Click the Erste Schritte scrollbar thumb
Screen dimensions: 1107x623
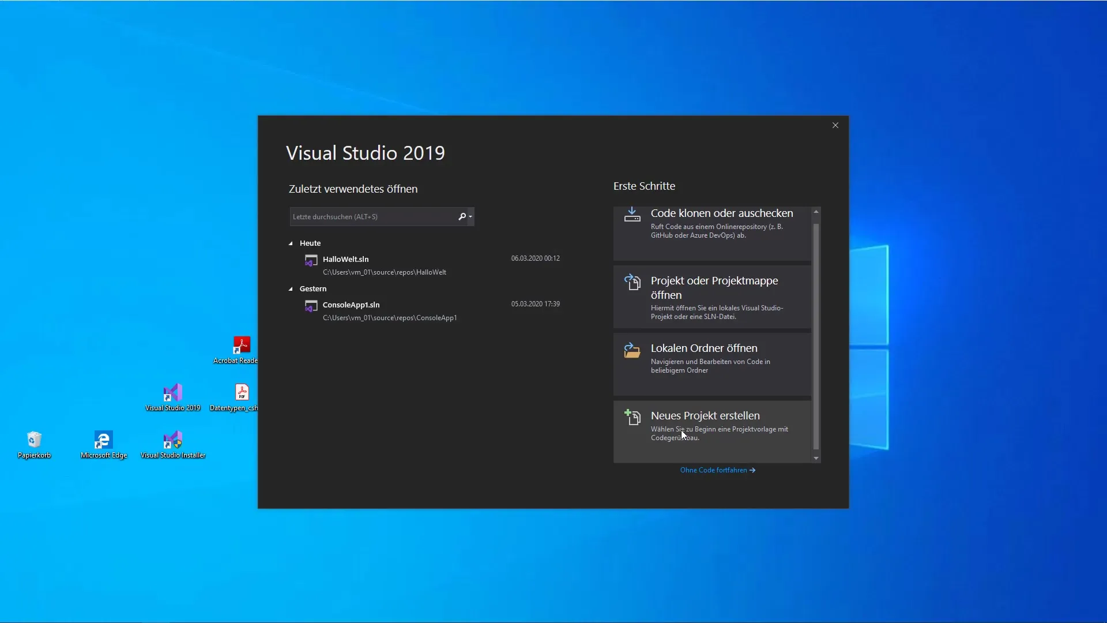[816, 336]
